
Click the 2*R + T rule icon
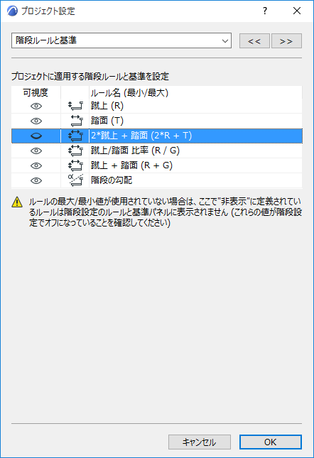(75, 136)
